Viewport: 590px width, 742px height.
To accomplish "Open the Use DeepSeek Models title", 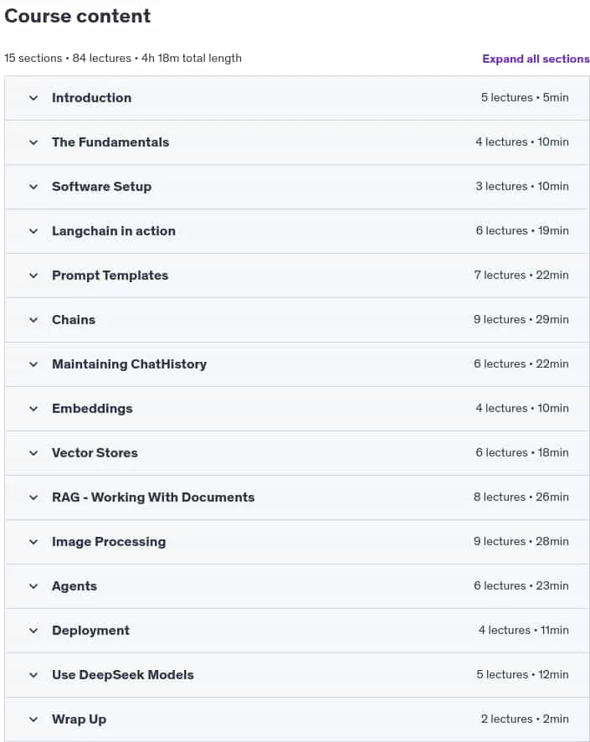I will pyautogui.click(x=123, y=675).
